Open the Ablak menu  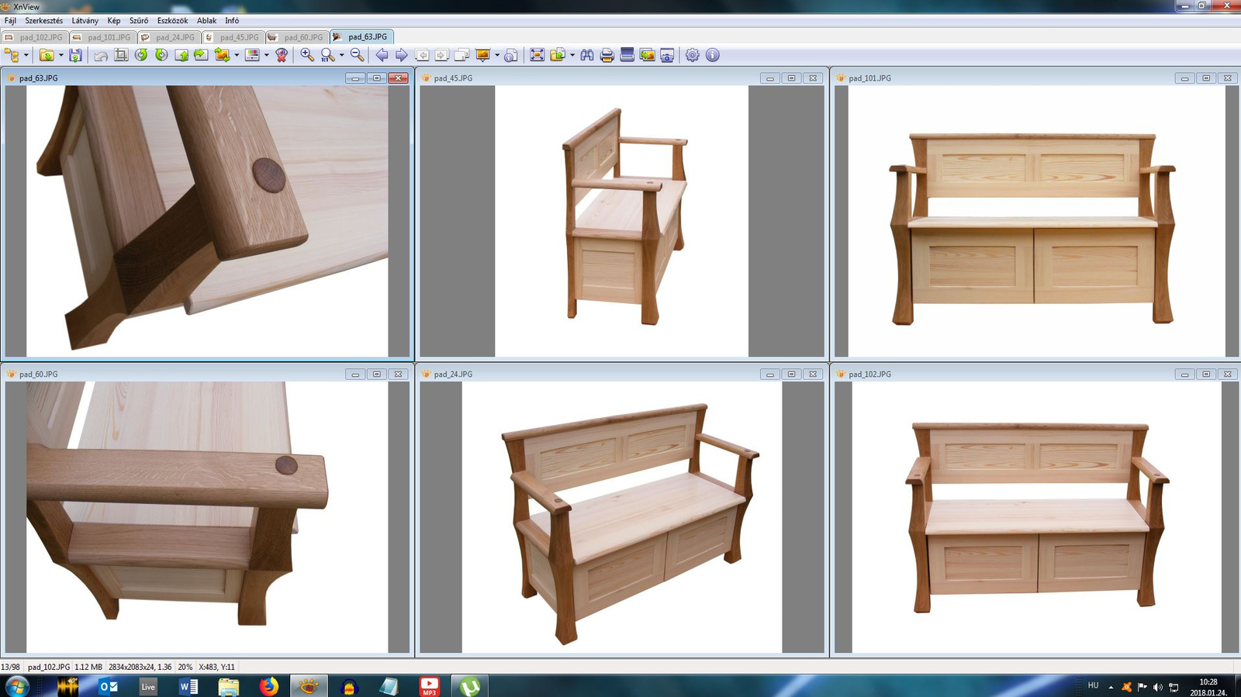click(206, 21)
